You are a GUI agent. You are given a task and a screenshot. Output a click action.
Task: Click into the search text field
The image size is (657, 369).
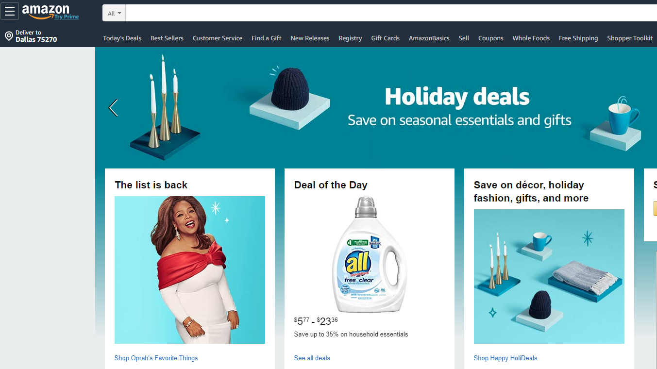[391, 13]
